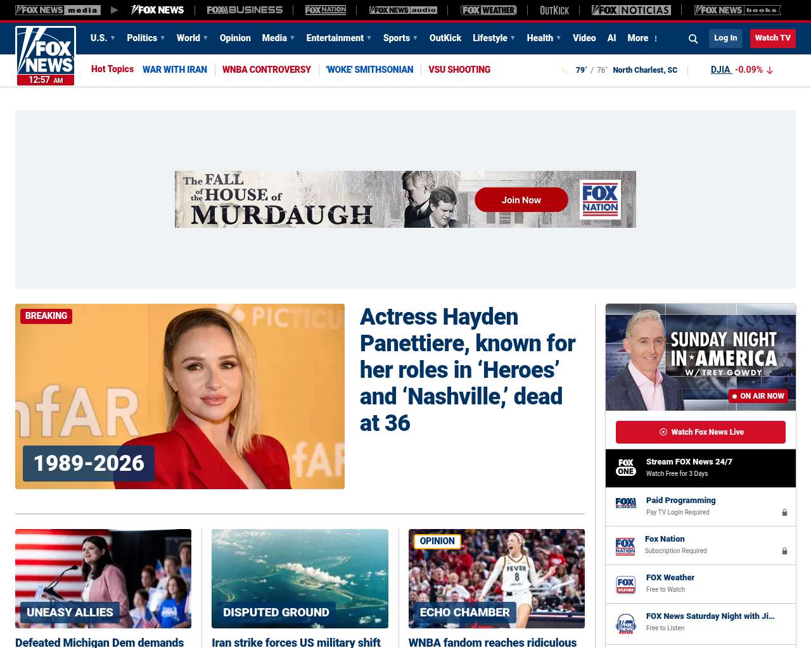
Task: Click the lock icon on Fox Nation row
Action: pyautogui.click(x=784, y=551)
